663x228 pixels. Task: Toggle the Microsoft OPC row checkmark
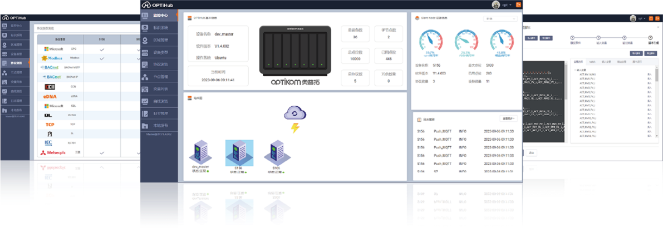coord(101,49)
